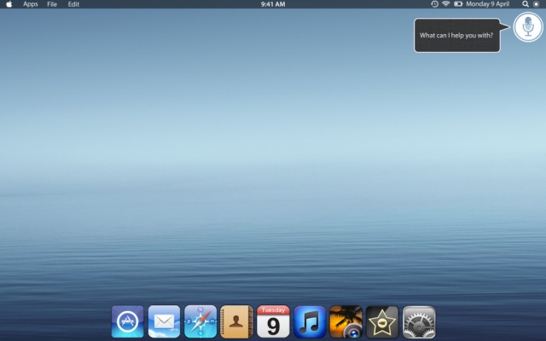Open the Contacts address book icon
Screen dimensions: 546x341
coord(236,322)
